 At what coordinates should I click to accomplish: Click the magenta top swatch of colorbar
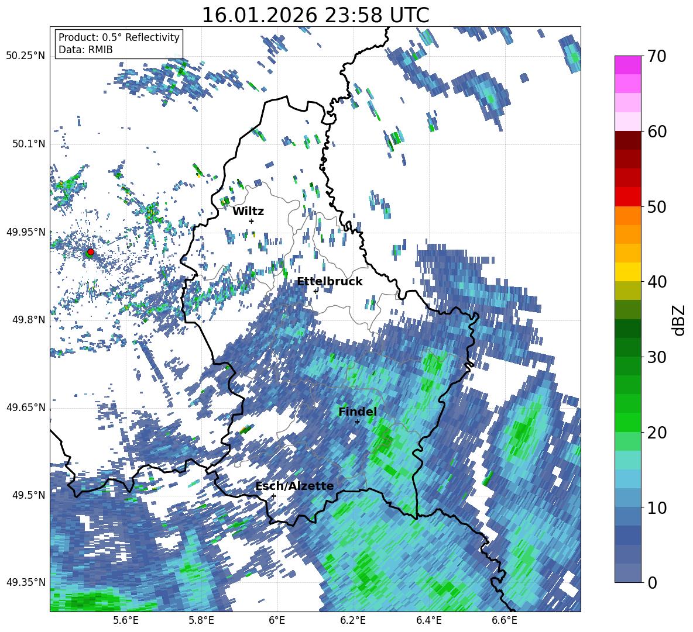[x=627, y=65]
